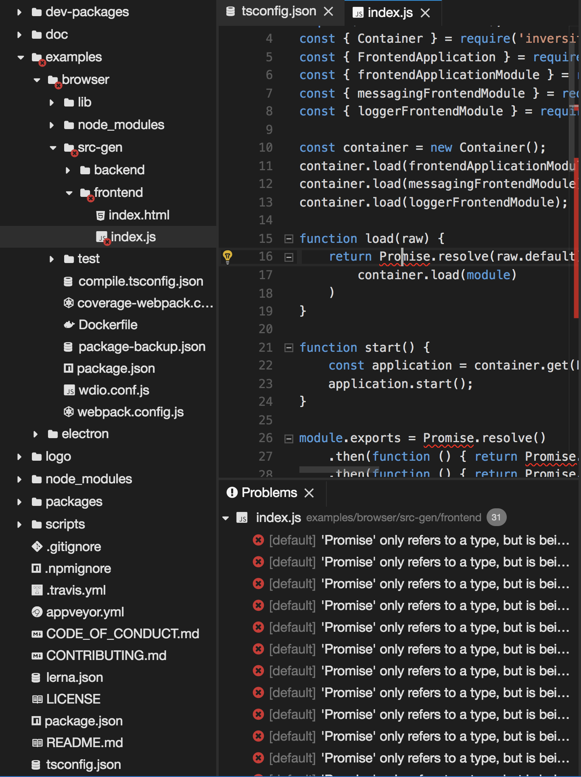Expand node_modules under browser

pos(52,125)
